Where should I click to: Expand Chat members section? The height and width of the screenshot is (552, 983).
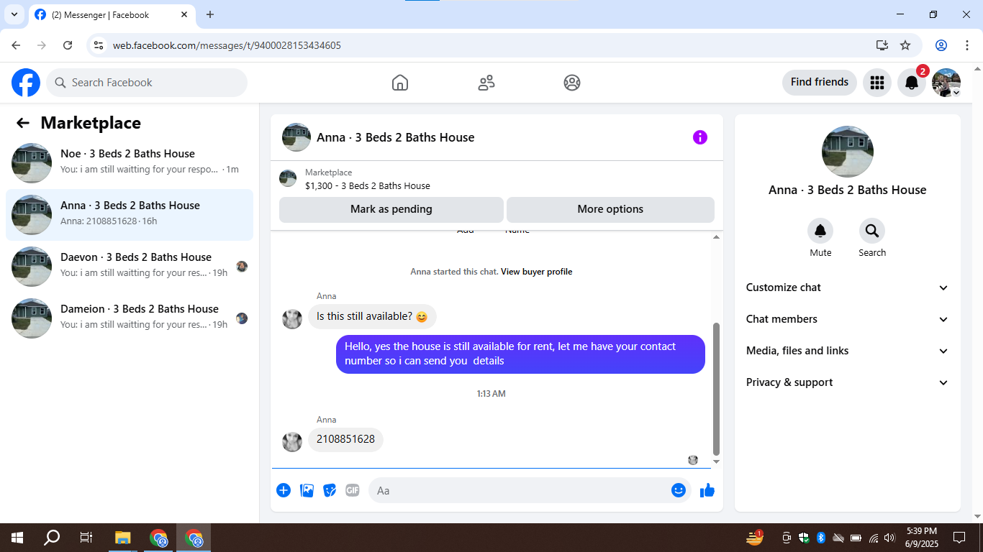[848, 319]
